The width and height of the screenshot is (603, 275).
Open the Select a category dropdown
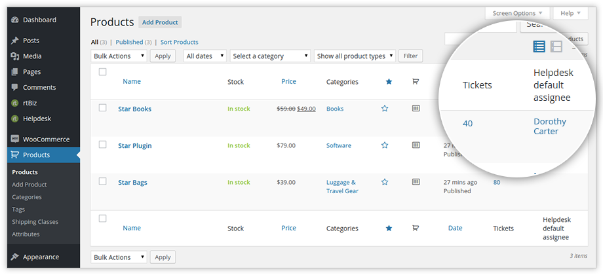pos(270,56)
